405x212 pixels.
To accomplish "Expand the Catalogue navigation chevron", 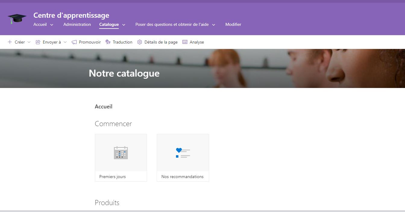I will point(124,25).
